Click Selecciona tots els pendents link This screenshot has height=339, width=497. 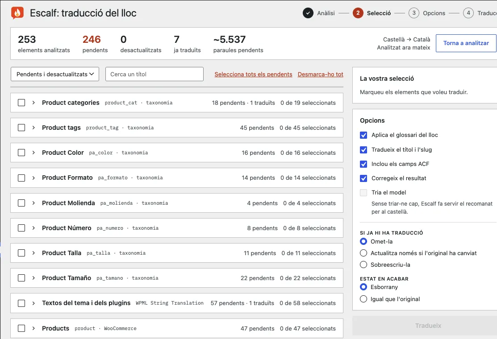[253, 74]
